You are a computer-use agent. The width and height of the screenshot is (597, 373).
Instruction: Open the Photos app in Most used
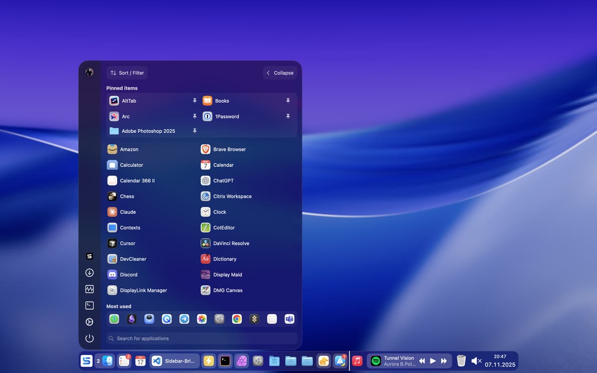pos(201,319)
